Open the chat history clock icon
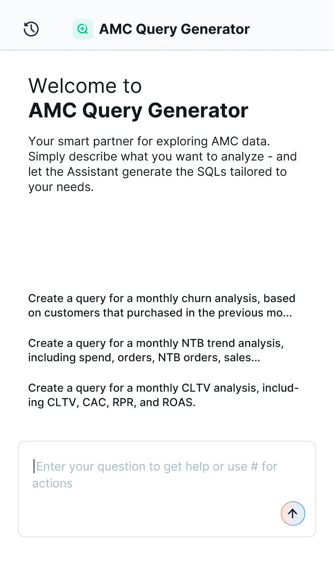This screenshot has width=334, height=565. 31,29
